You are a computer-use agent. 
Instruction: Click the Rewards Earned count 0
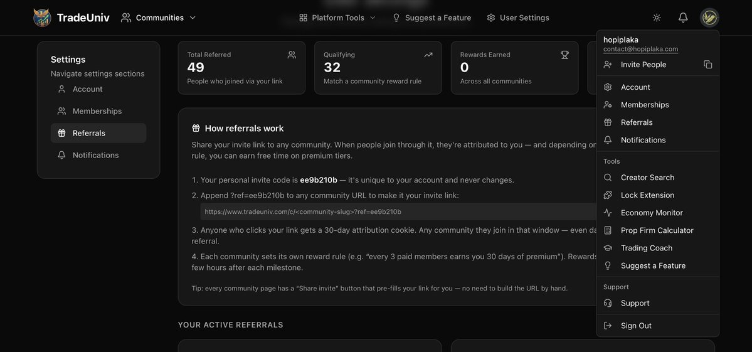click(464, 68)
